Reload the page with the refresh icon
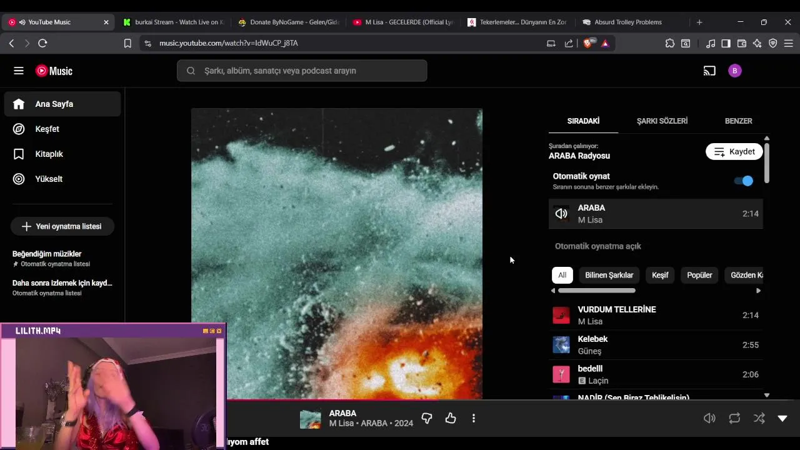The width and height of the screenshot is (800, 450). point(42,43)
